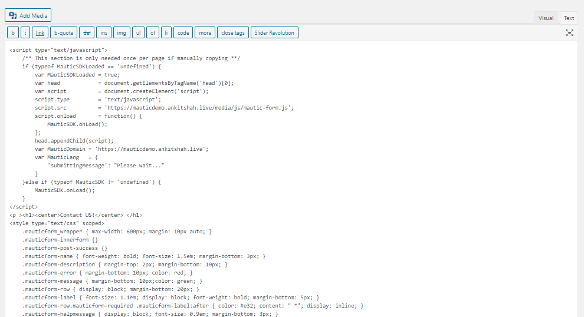Click the '.mauticform-label { font-size' rule line
This screenshot has height=317, width=584.
tap(170, 298)
